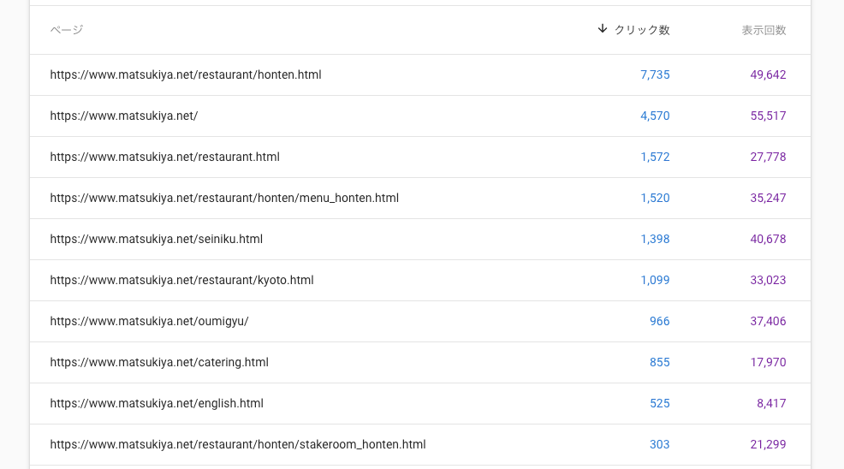
Task: Select the seiniku.html page row
Action: pyautogui.click(x=157, y=240)
